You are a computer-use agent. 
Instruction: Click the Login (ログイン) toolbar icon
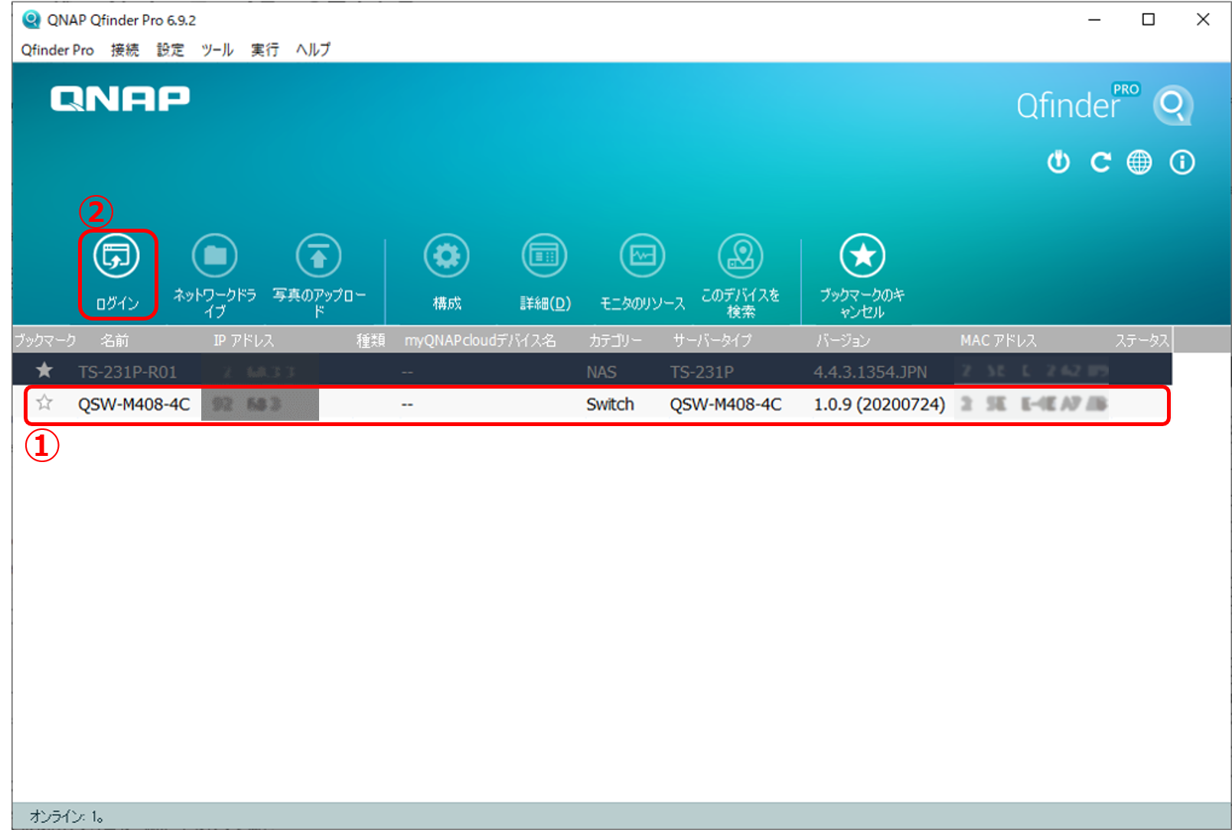(x=116, y=256)
